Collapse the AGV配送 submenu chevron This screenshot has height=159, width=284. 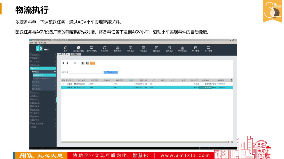click(55, 72)
